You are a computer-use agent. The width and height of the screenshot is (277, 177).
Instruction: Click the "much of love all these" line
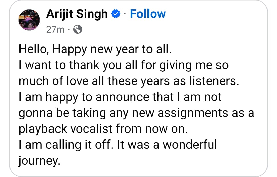[128, 81]
